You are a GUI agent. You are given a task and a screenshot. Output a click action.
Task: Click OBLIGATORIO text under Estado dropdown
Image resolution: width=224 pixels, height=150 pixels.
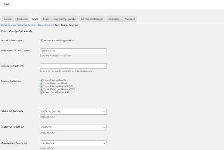(x=47, y=117)
